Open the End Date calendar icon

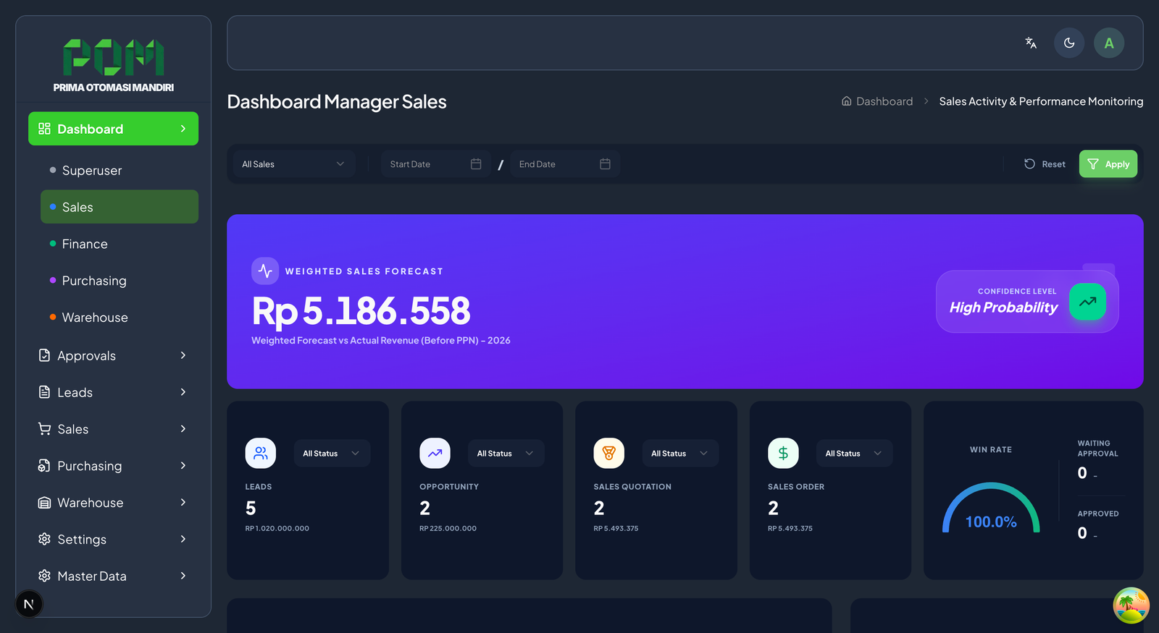pos(605,164)
